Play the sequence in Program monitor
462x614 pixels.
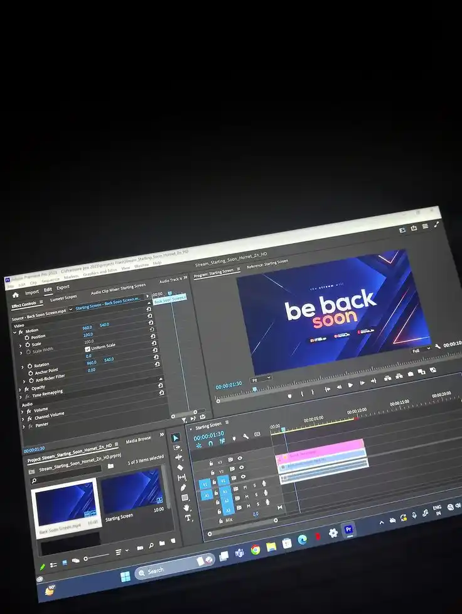click(x=350, y=385)
